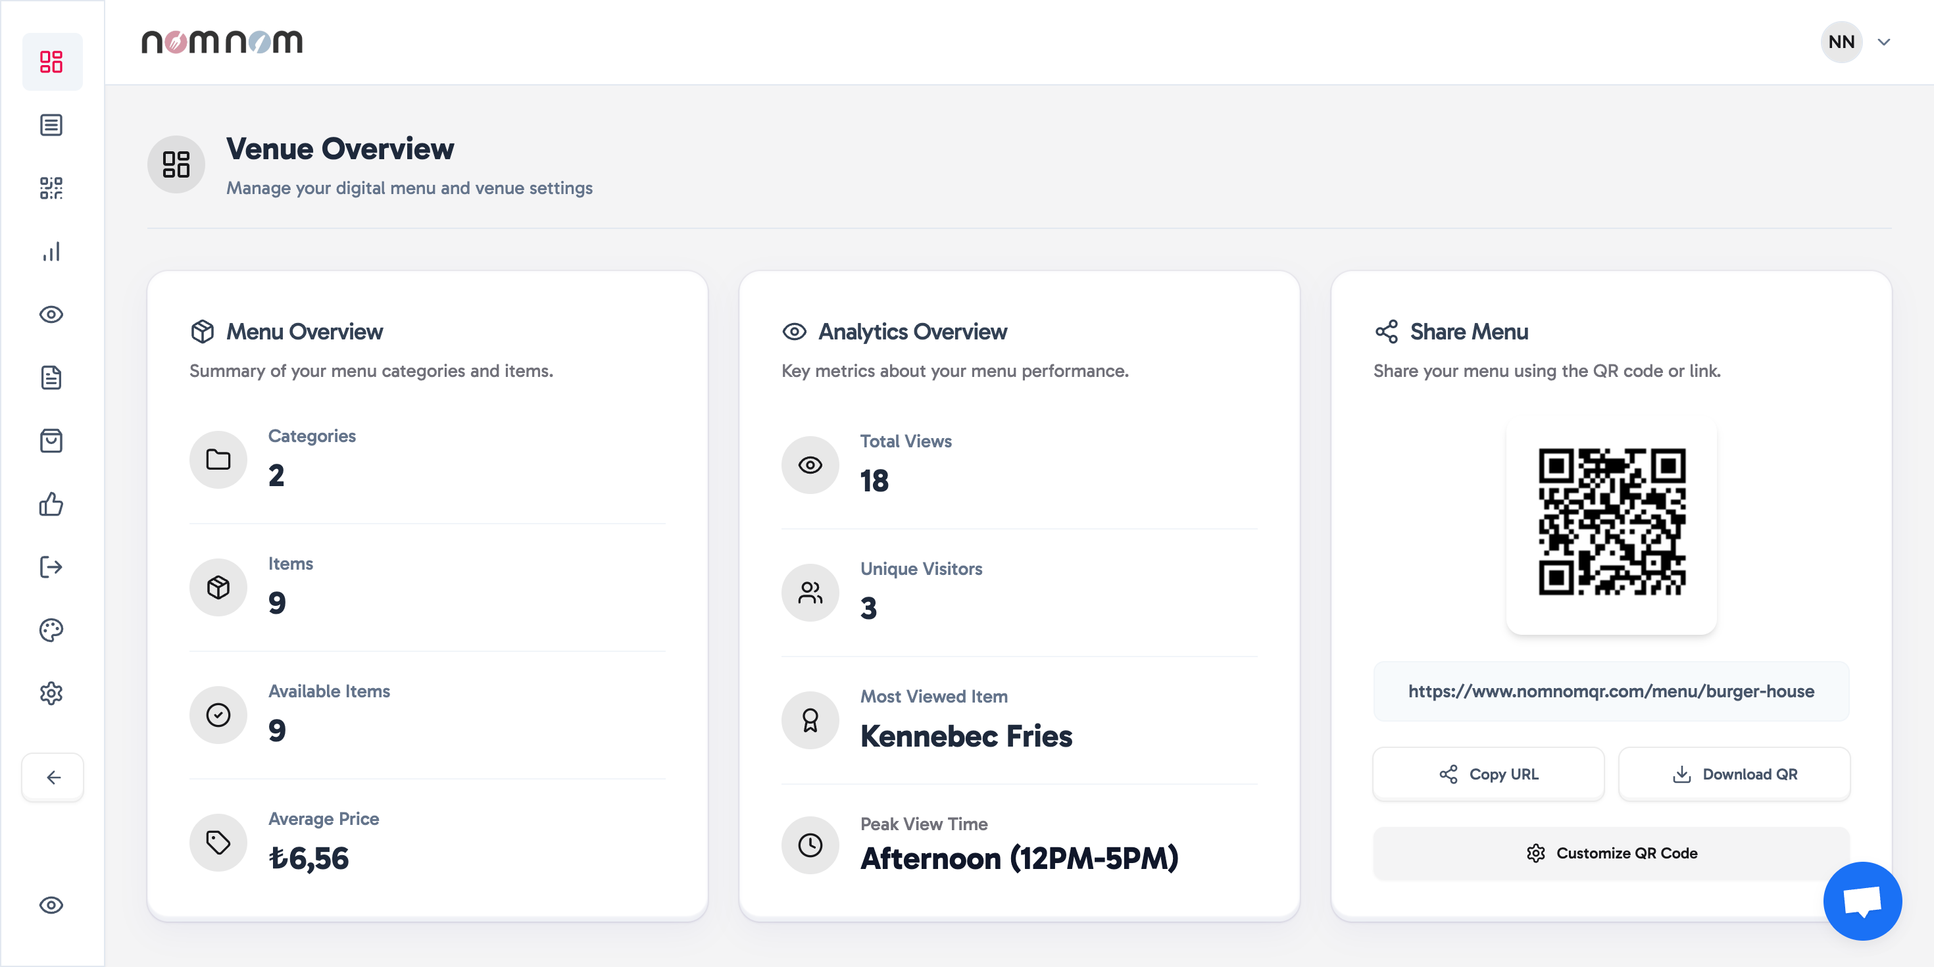Screen dimensions: 1934x967
Task: Open the gear settings sidebar icon
Action: tap(52, 693)
